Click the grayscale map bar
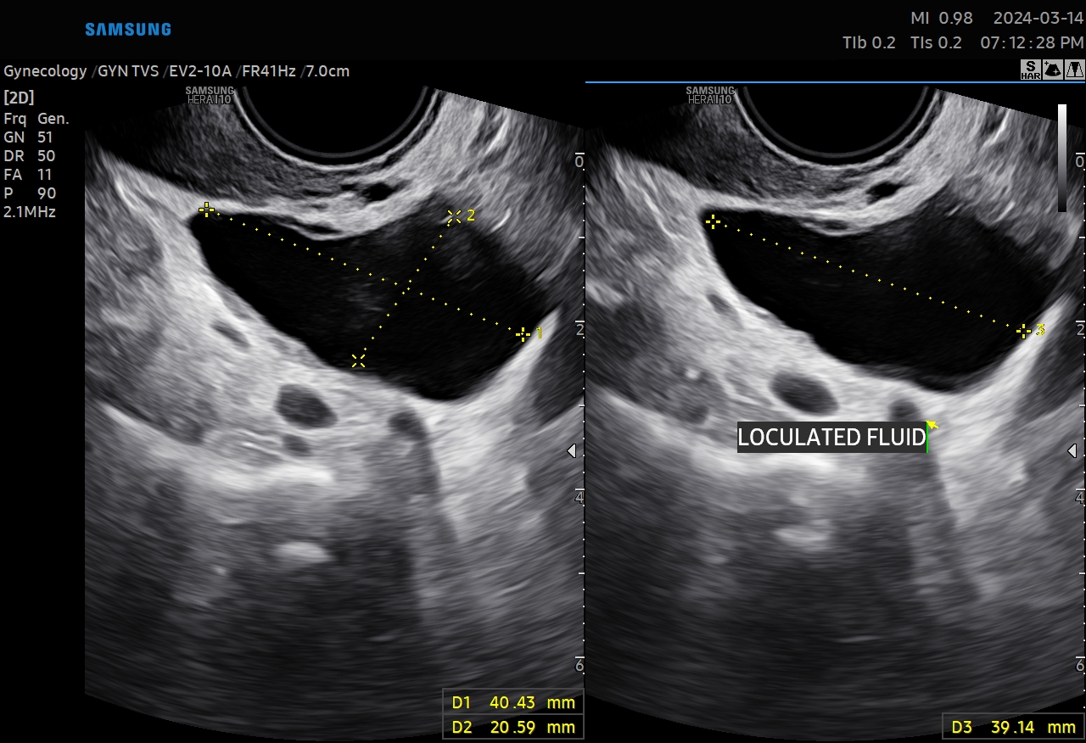 coord(1062,158)
